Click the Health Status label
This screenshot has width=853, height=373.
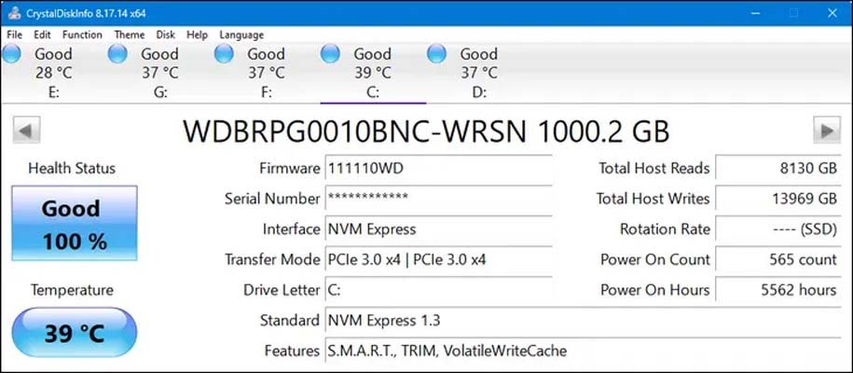pyautogui.click(x=72, y=168)
